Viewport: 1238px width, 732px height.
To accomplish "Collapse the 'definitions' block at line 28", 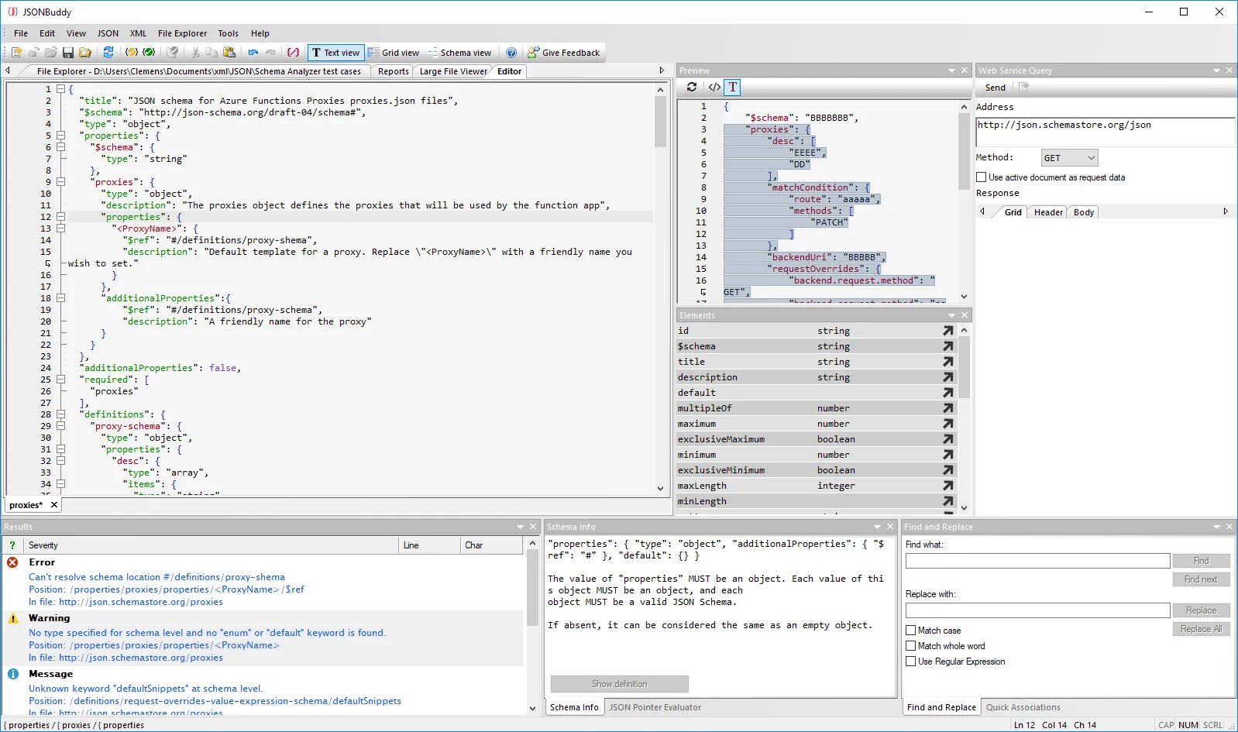I will pyautogui.click(x=60, y=414).
